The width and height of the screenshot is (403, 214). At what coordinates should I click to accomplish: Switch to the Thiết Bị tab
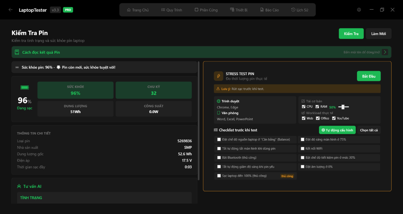(239, 10)
